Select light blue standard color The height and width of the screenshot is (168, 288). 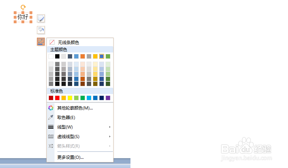point(89,98)
